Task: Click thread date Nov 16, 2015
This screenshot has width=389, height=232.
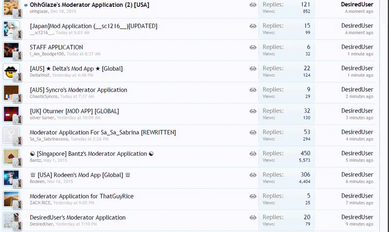Action: [x=60, y=182]
